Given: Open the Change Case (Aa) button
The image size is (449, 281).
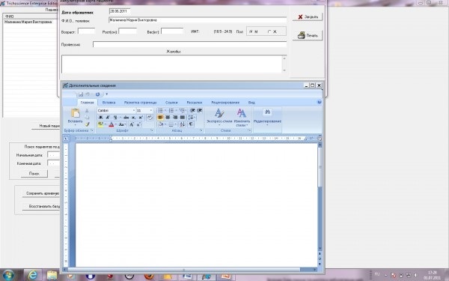Looking at the screenshot, I should [x=121, y=124].
